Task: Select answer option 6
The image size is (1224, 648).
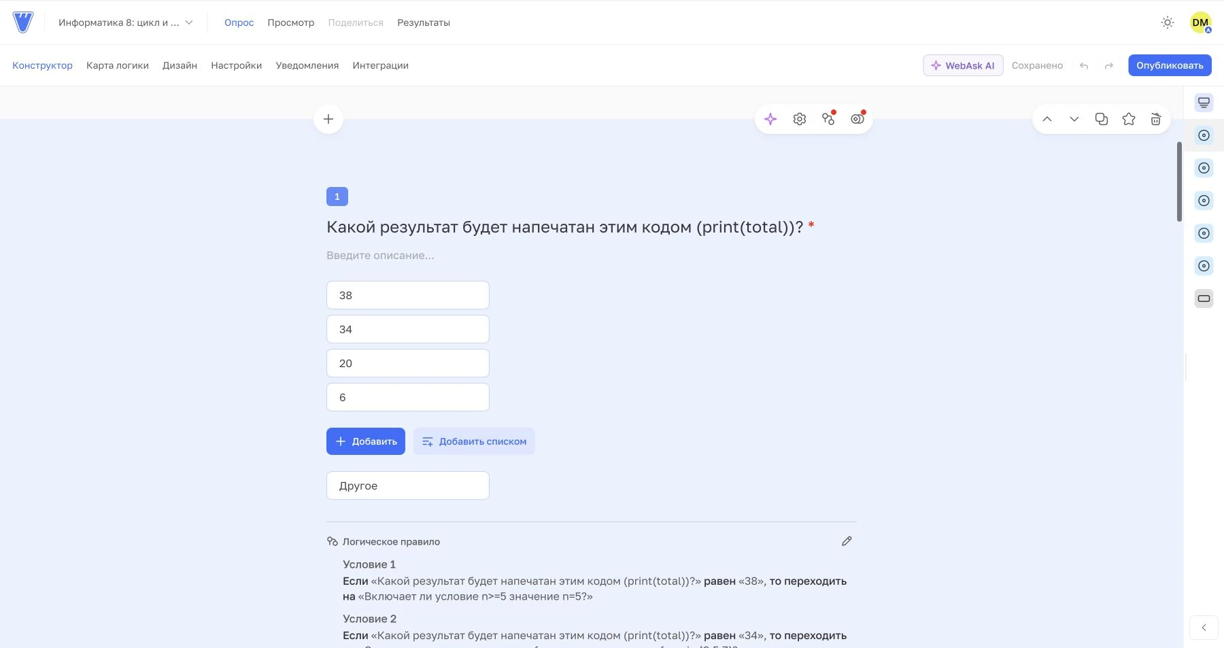Action: (408, 397)
